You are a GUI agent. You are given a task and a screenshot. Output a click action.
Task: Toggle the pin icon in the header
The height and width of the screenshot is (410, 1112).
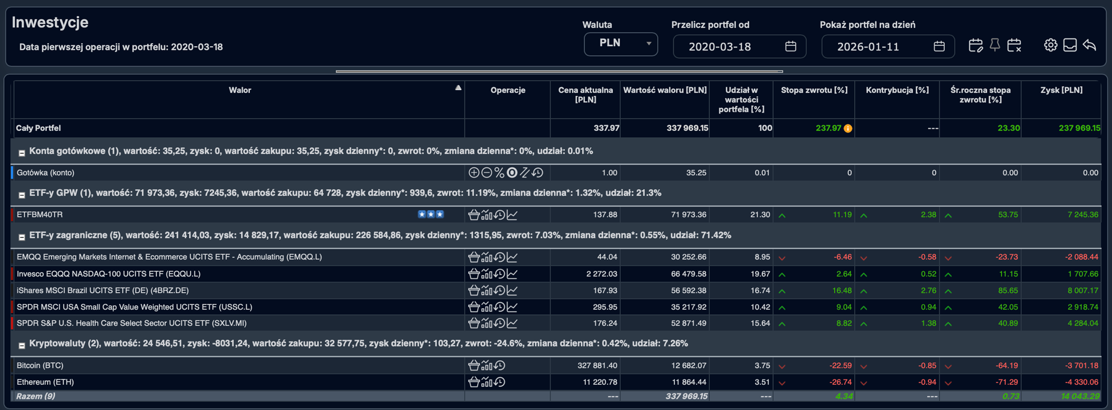(x=995, y=46)
